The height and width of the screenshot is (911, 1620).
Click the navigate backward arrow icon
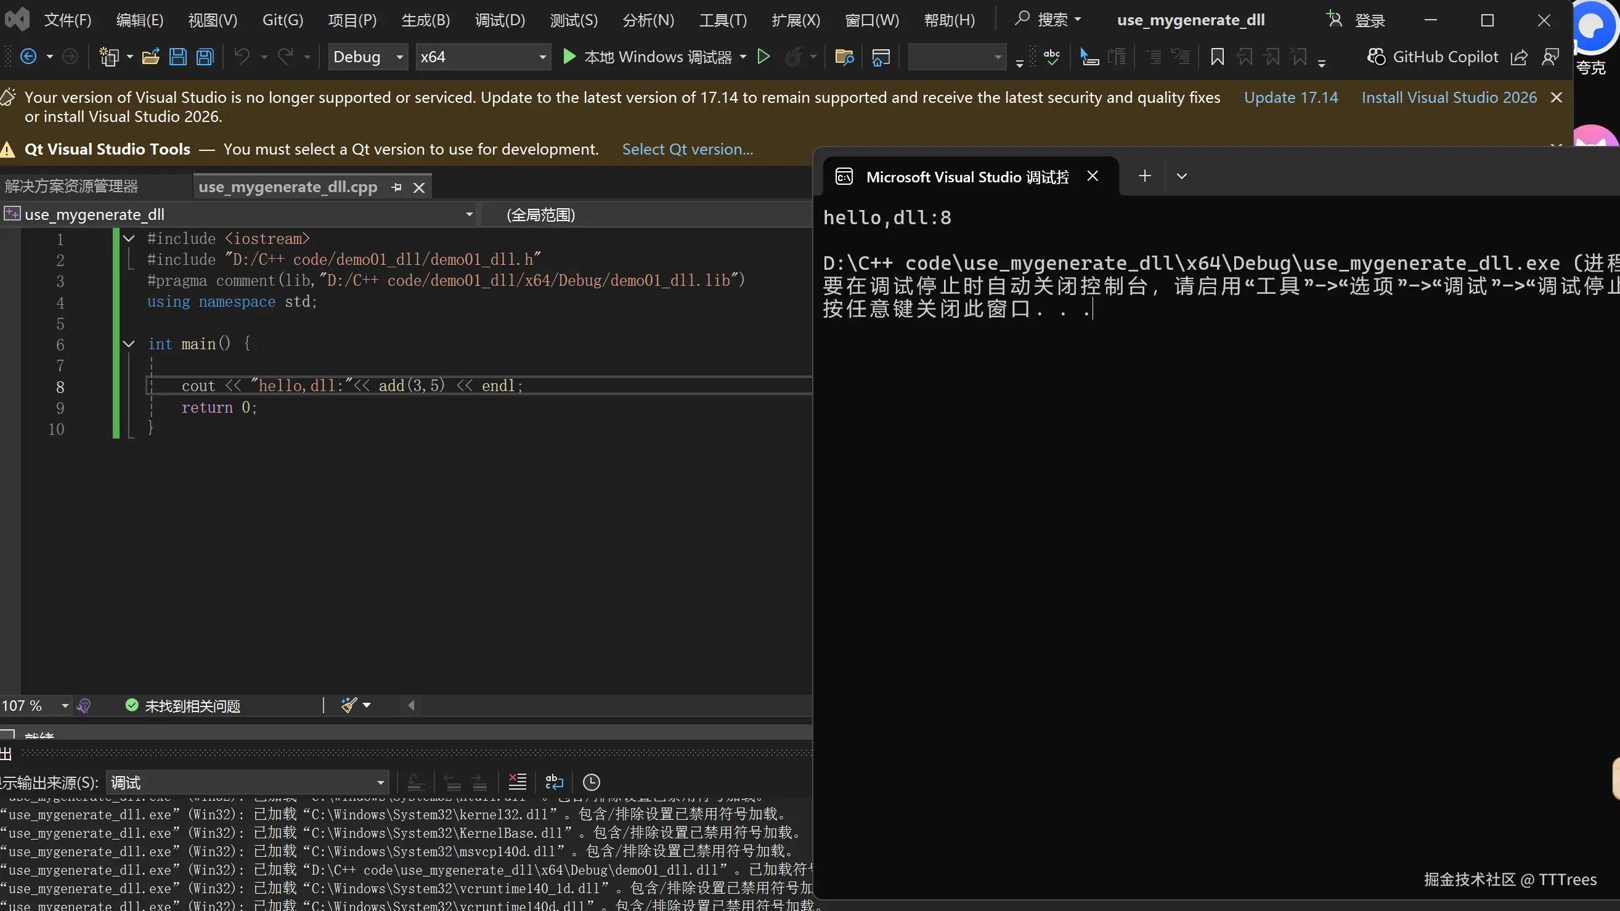tap(29, 57)
